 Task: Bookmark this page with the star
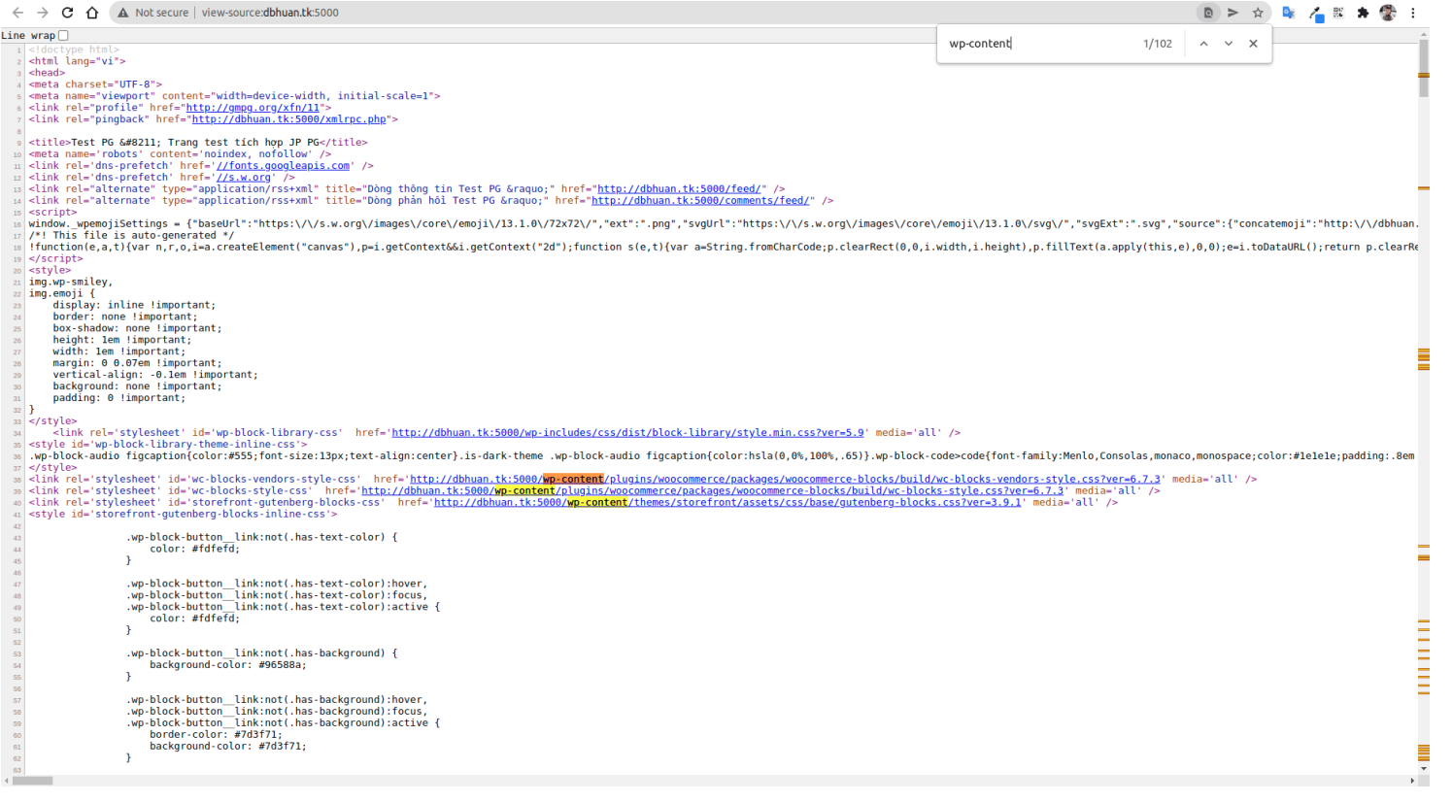[x=1258, y=13]
